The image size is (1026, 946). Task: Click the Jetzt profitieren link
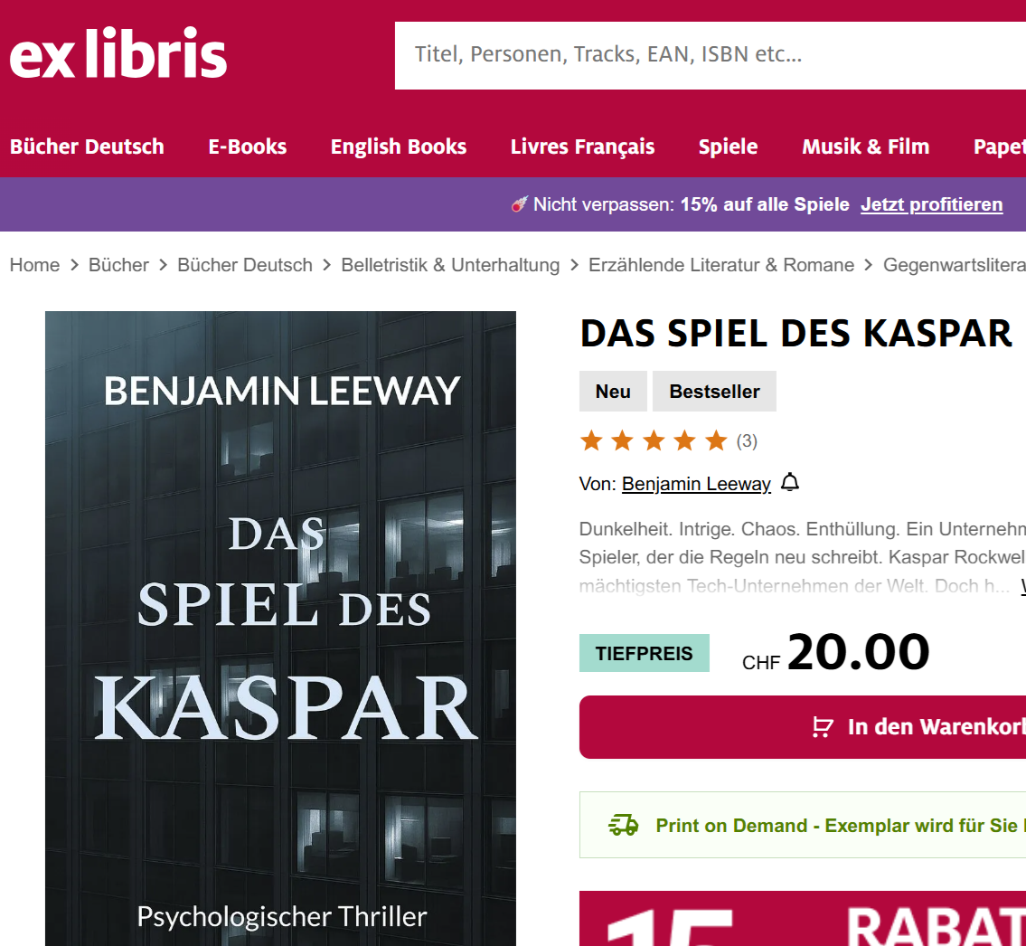pyautogui.click(x=931, y=204)
